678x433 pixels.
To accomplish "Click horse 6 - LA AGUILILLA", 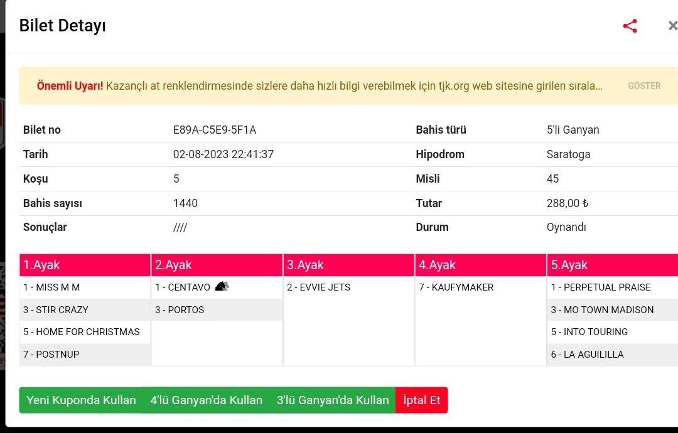I will (587, 355).
